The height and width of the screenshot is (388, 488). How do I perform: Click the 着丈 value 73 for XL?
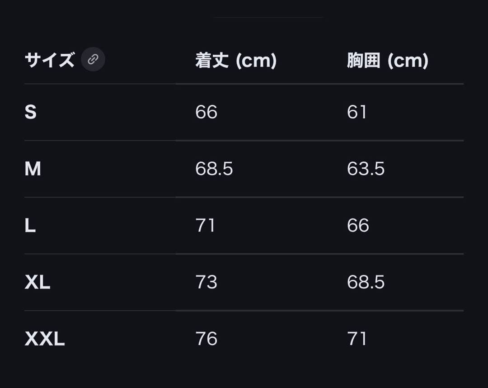pos(206,282)
